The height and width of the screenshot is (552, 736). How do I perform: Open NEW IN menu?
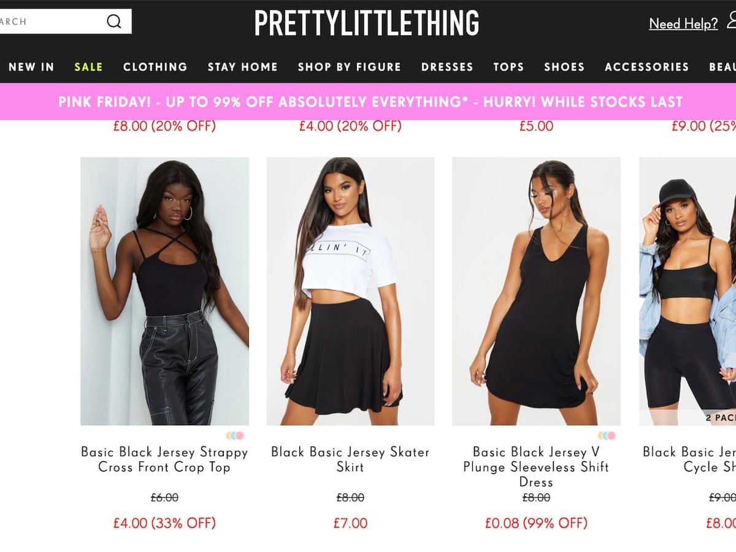[x=31, y=67]
